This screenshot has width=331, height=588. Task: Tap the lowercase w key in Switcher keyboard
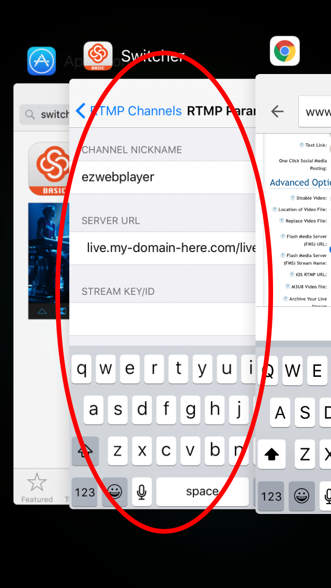tap(106, 370)
